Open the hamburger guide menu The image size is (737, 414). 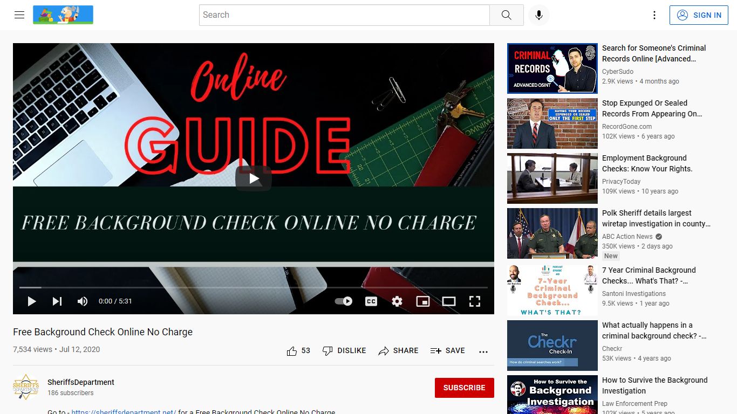[x=19, y=15]
